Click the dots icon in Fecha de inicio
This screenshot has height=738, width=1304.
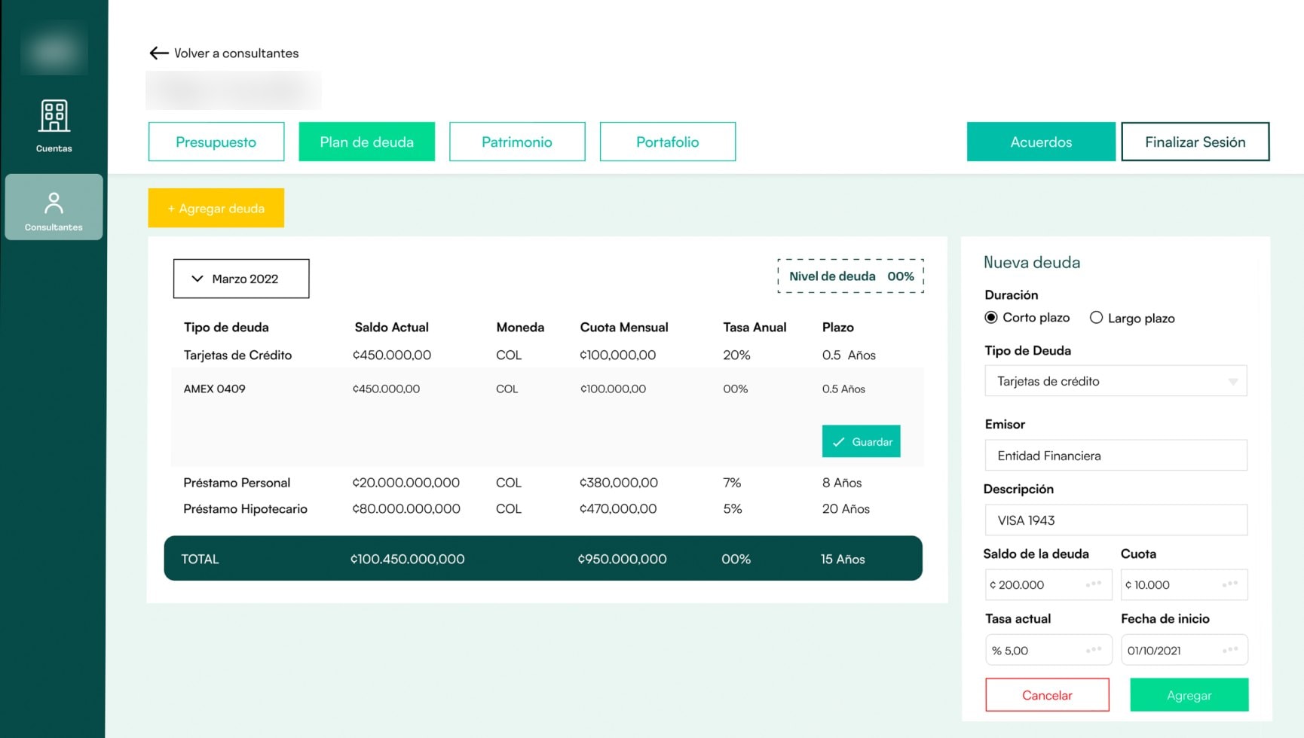(1230, 650)
